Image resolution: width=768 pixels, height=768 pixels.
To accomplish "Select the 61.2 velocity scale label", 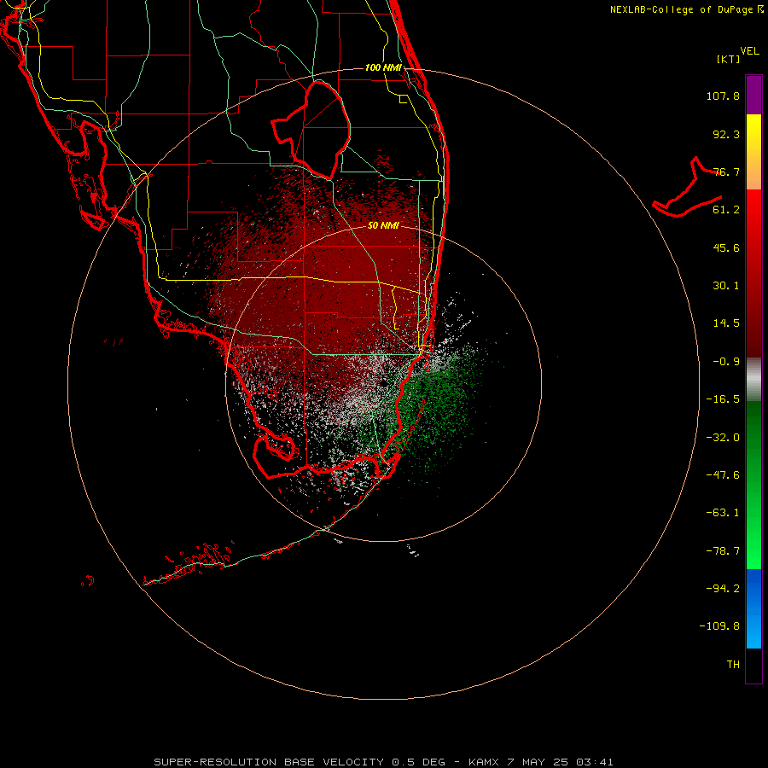I will [726, 210].
